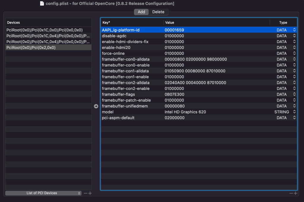304x202 pixels.
Task: Delete a property using the bottom-right minus icon
Action: tap(292, 193)
